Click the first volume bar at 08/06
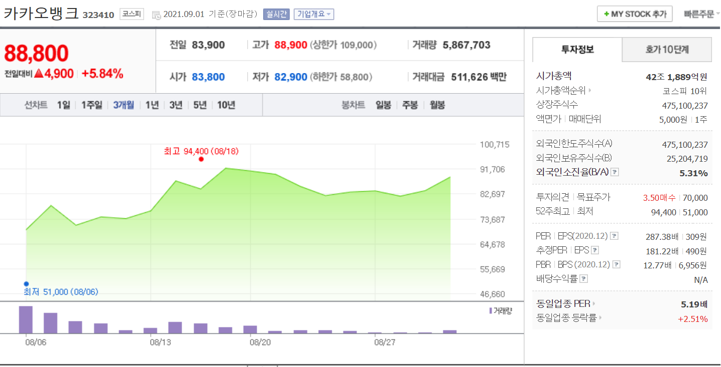 tap(26, 319)
